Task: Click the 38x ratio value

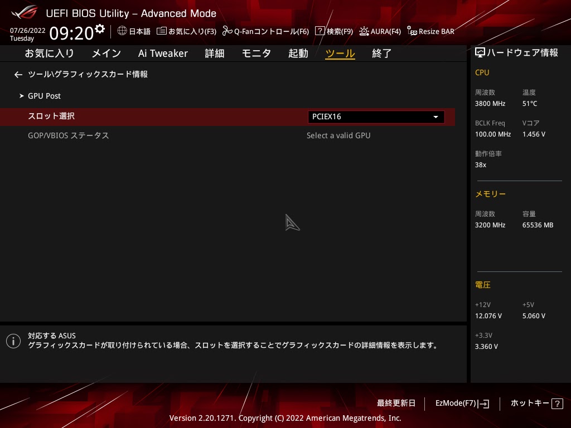Action: [x=480, y=165]
